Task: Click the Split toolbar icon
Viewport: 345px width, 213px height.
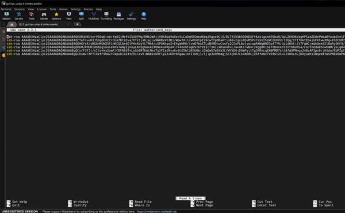Action: click(81, 16)
